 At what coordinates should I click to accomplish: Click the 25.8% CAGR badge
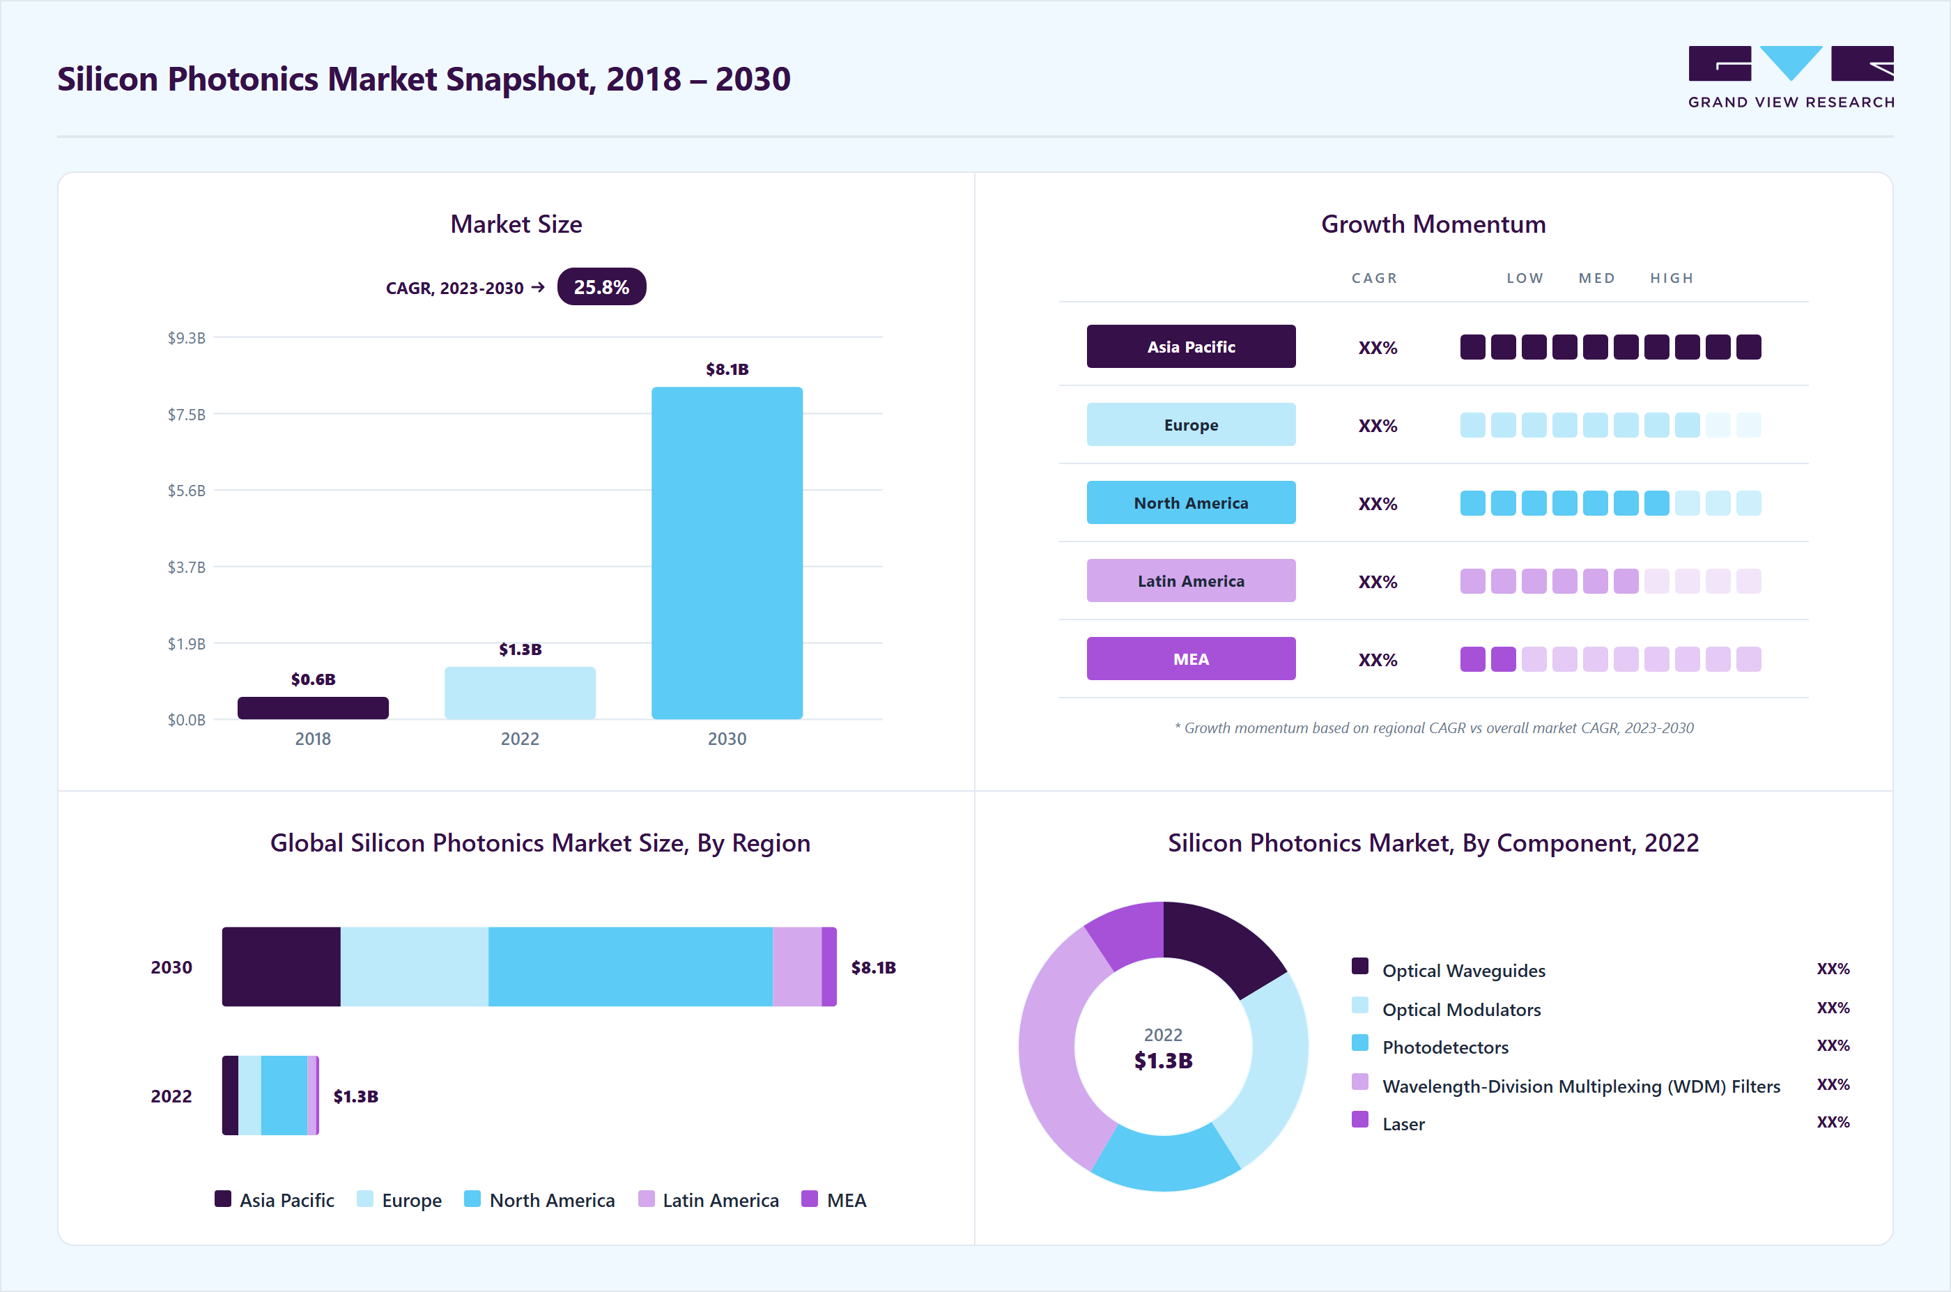tap(601, 286)
